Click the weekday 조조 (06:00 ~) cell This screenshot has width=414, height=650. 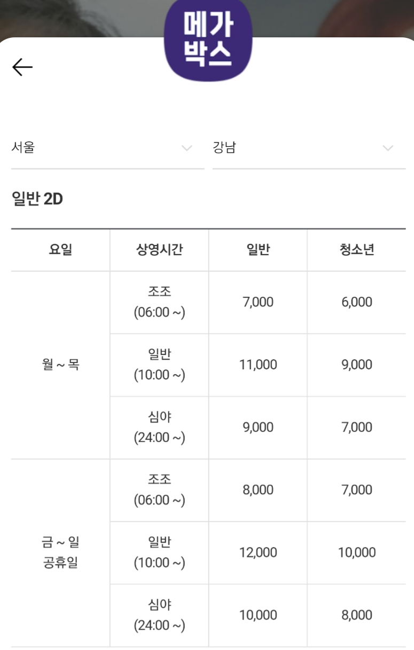tap(159, 302)
